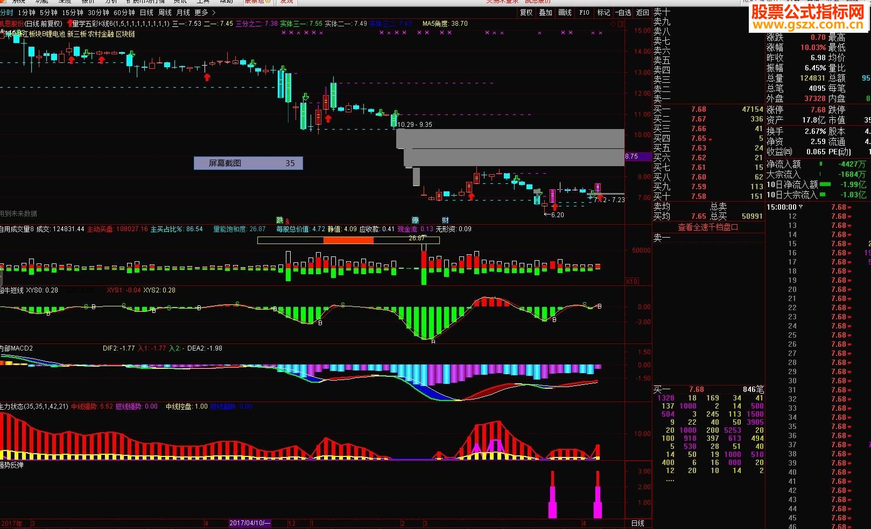The image size is (871, 529).
Task: Click the 量能饱和度 26.87 progress bar
Action: click(x=348, y=240)
